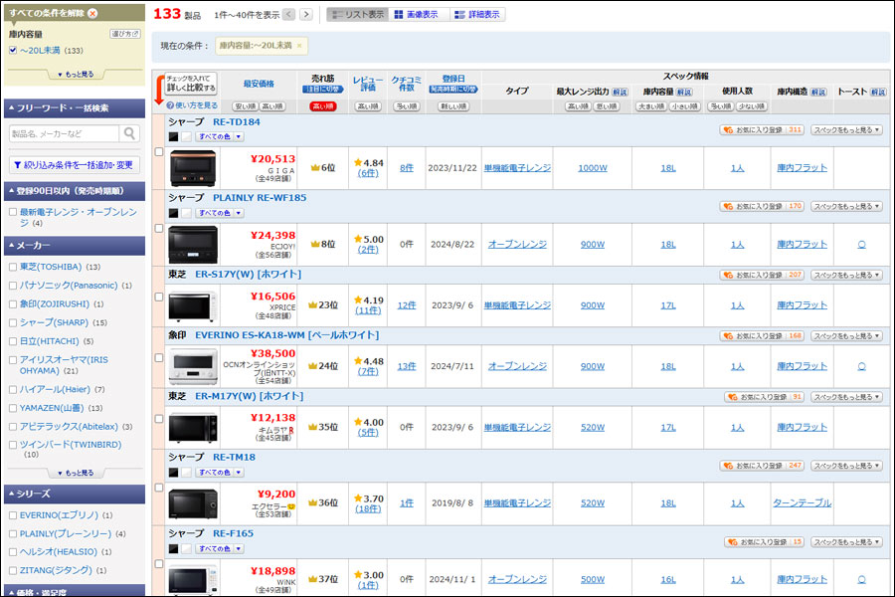Tick the compare checkbox for RE-TD184
This screenshot has height=597, width=895.
(x=159, y=152)
